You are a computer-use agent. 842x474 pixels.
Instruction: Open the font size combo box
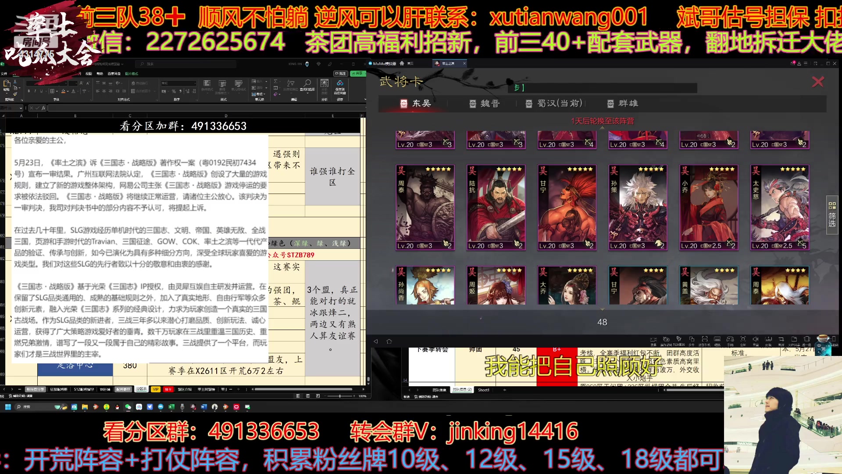(73, 83)
